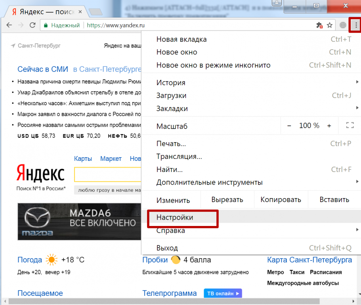361x305 pixels.
Task: Click the Такси link
Action: coord(297,272)
